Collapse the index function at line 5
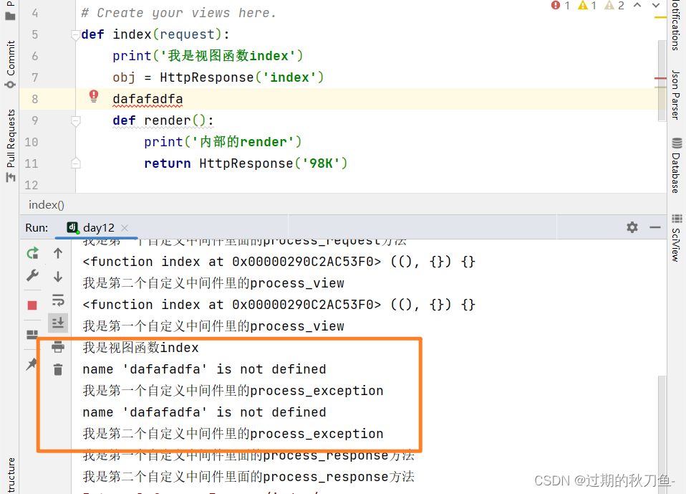686x494 pixels. pos(76,34)
